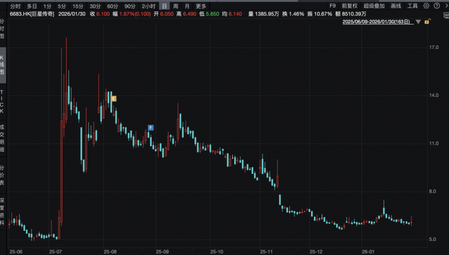Open the 分时图 sidebar view

click(x=2, y=29)
